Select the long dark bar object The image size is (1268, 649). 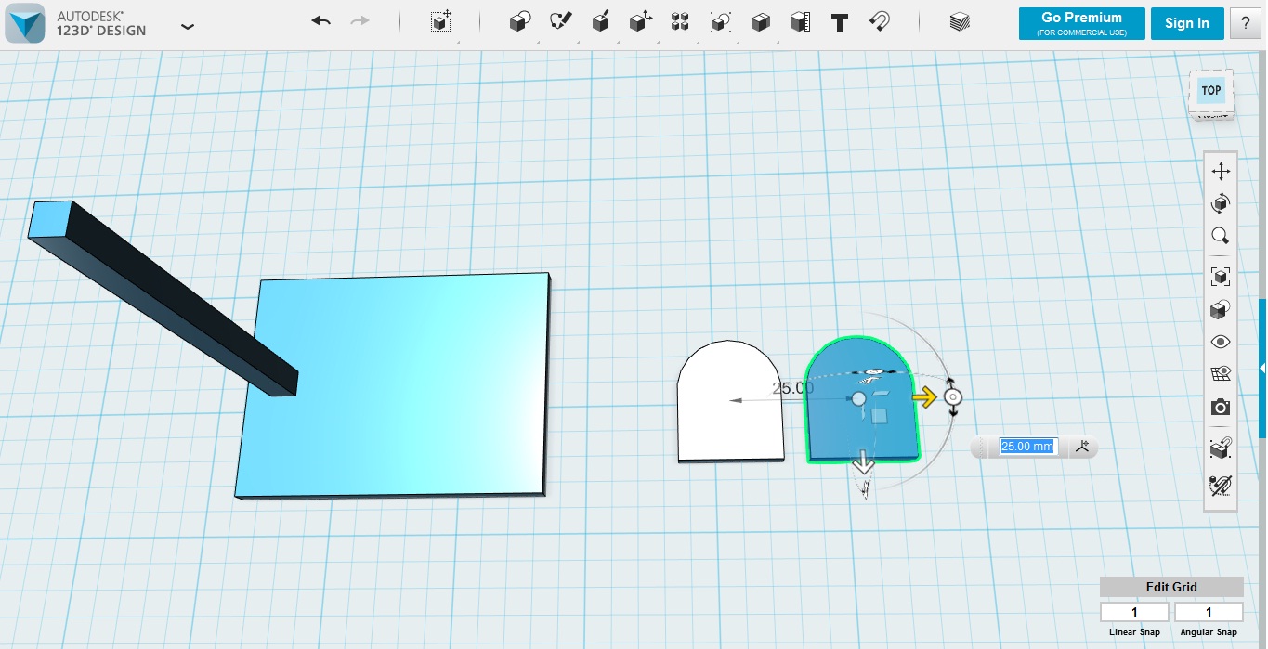163,297
